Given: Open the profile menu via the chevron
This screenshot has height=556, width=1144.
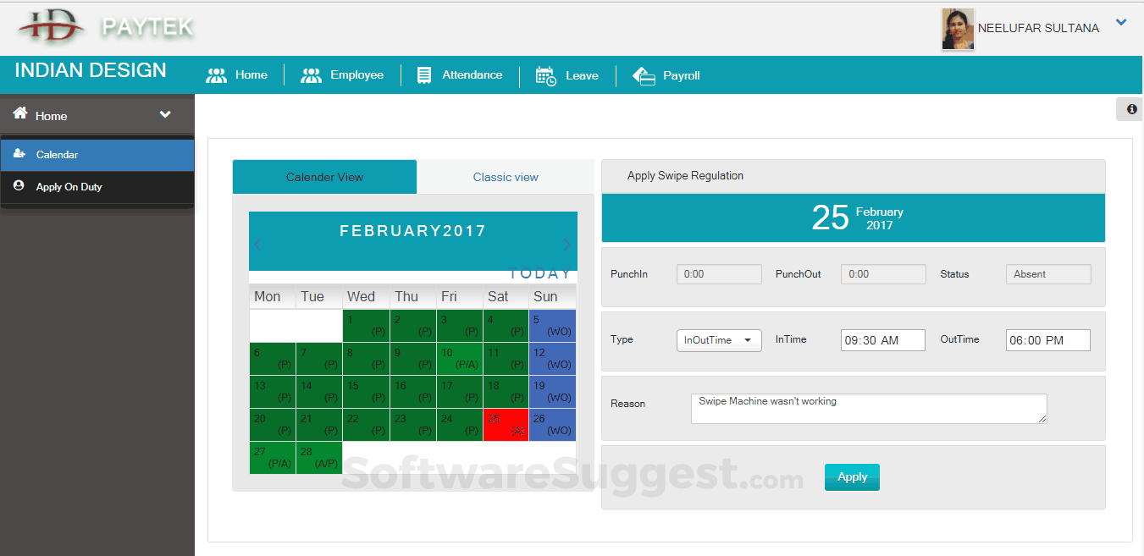Looking at the screenshot, I should (x=1121, y=22).
